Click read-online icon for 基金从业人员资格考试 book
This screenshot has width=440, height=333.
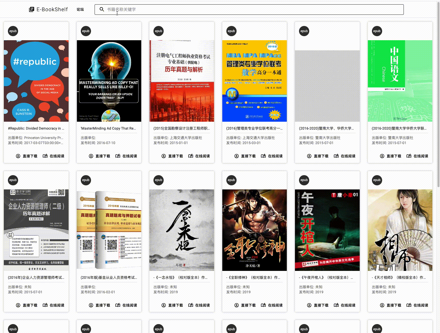pyautogui.click(x=118, y=305)
